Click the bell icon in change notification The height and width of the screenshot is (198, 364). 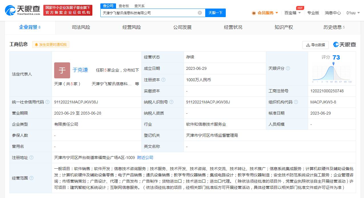pos(36,45)
